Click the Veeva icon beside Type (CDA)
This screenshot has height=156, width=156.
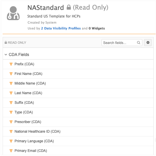11,112
